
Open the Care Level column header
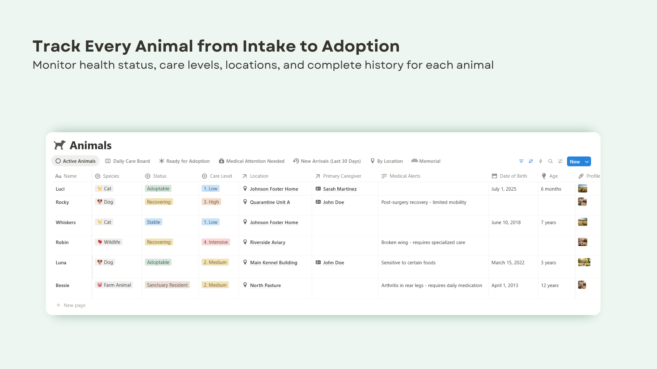click(220, 176)
